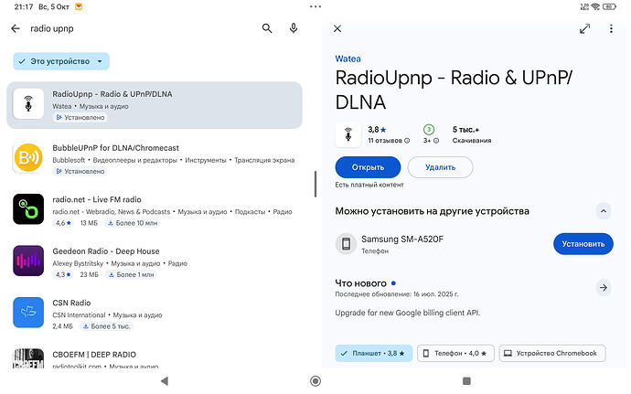Go back with the search bar arrow
This screenshot has height=394, width=631.
tap(16, 28)
